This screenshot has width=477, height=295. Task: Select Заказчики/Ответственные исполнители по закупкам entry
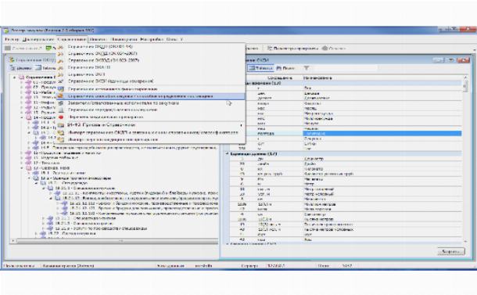click(124, 103)
